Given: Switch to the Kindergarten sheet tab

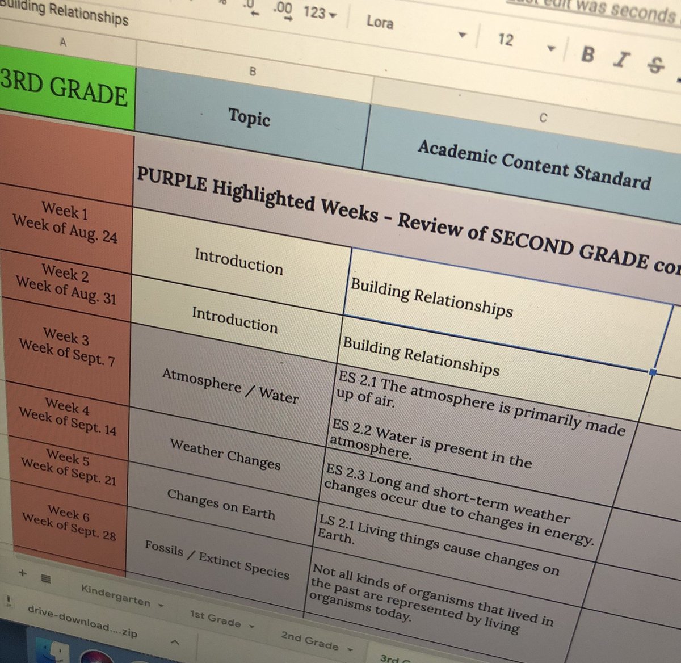Looking at the screenshot, I should (115, 595).
